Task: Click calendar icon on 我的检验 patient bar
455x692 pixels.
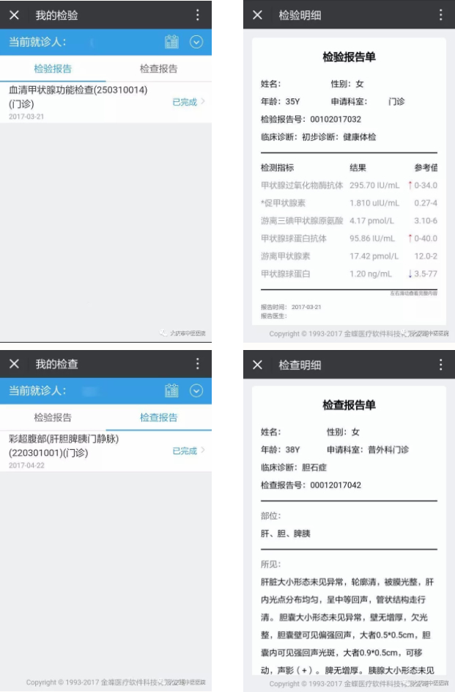Action: click(x=171, y=42)
